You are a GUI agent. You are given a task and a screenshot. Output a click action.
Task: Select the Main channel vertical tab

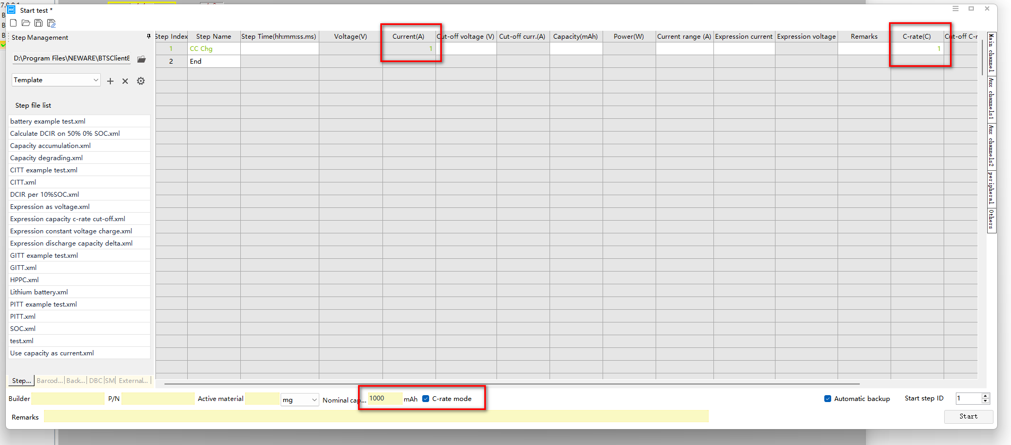click(991, 53)
